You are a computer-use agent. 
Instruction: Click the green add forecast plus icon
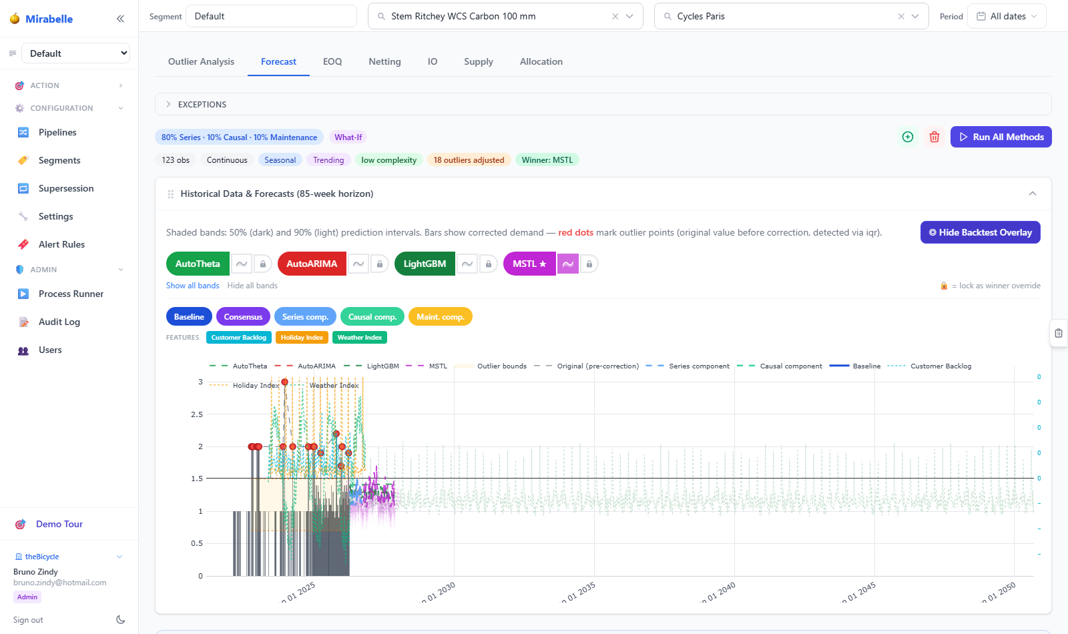908,137
